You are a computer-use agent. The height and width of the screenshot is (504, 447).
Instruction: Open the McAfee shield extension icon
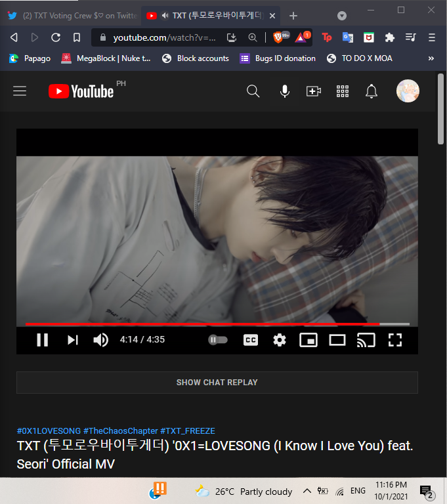[x=368, y=37]
